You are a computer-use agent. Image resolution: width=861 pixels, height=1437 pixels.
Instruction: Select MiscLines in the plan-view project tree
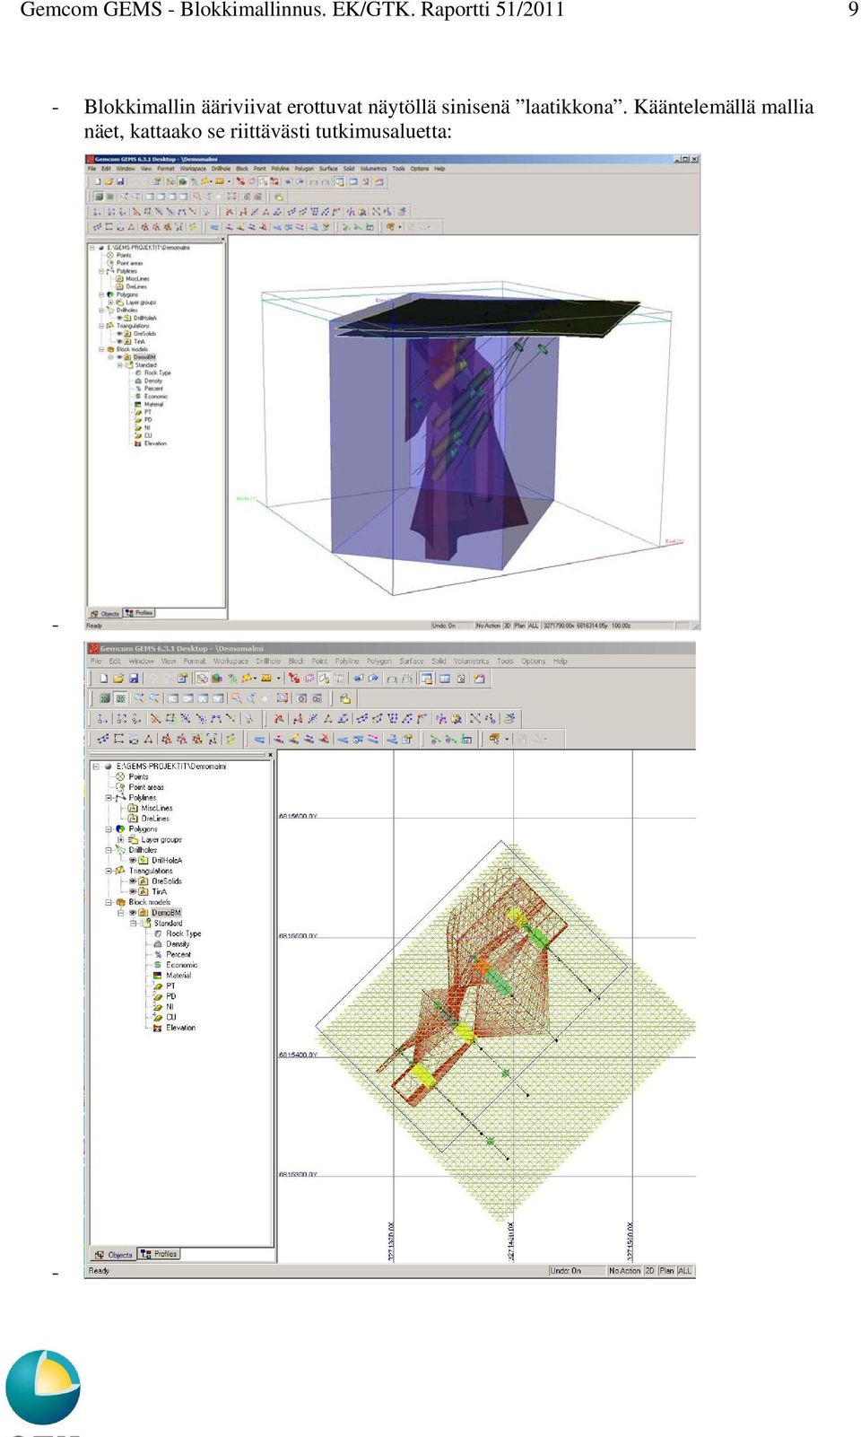[x=157, y=808]
